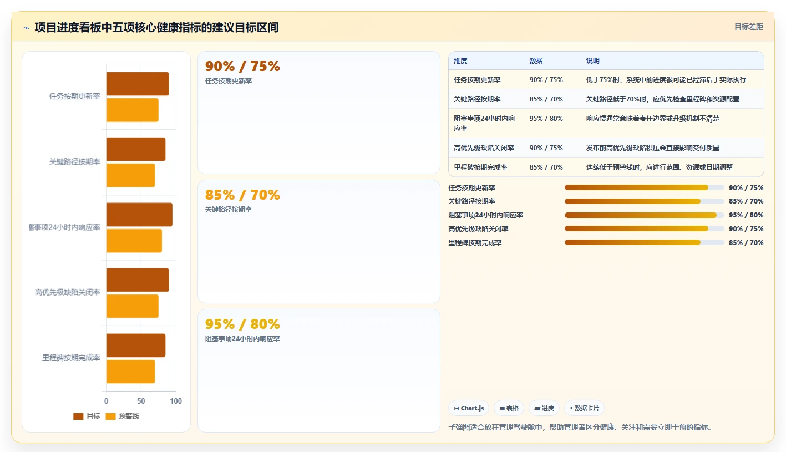Click the 关键路径按期率 axis label in chart

click(x=75, y=162)
